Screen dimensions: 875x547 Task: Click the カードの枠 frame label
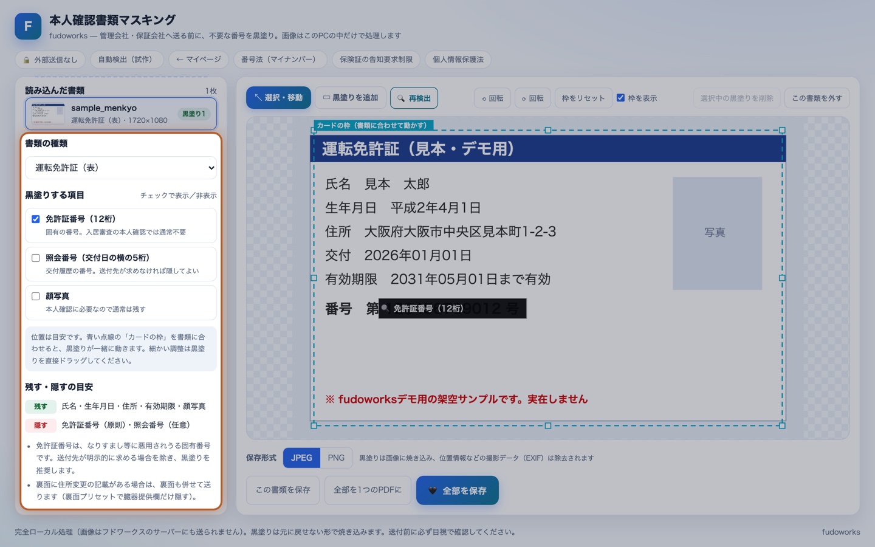(372, 125)
